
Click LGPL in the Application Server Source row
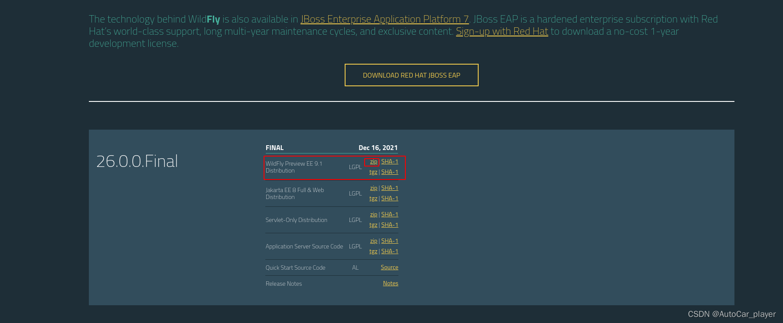[356, 247]
